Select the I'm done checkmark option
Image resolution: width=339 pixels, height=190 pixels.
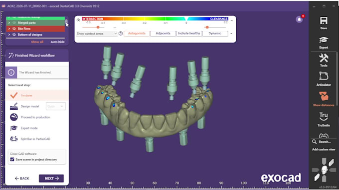[x=14, y=95]
